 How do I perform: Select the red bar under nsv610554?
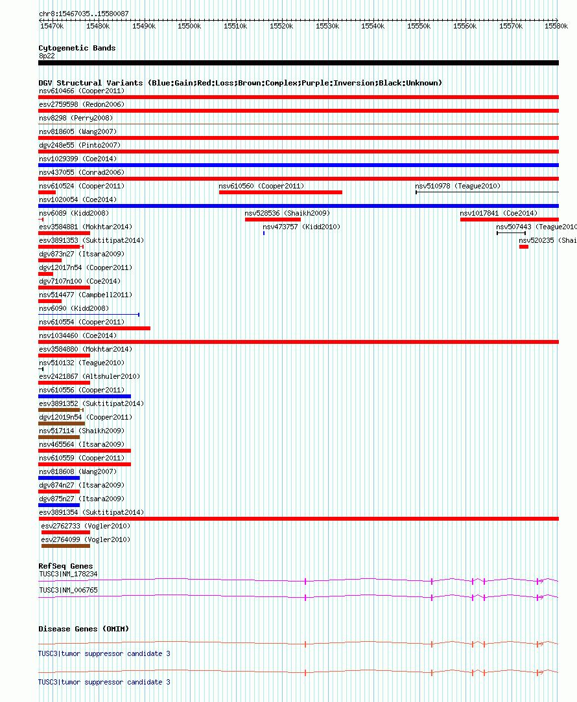pyautogui.click(x=95, y=328)
